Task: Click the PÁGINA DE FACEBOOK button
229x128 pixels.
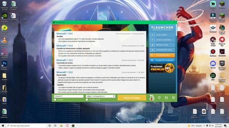Action: coord(162,60)
